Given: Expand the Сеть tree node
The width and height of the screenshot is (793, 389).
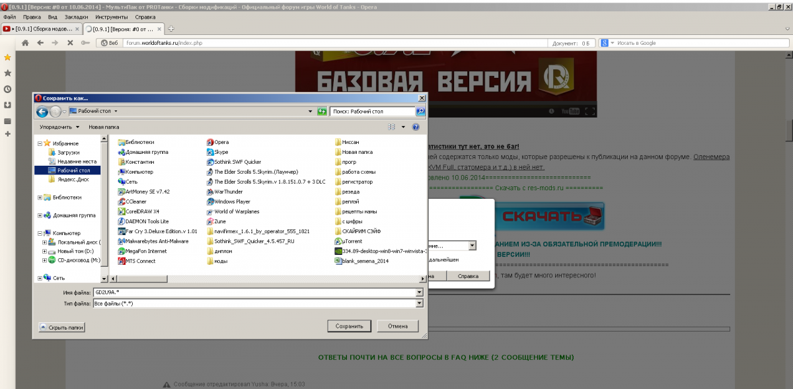Looking at the screenshot, I should click(40, 278).
